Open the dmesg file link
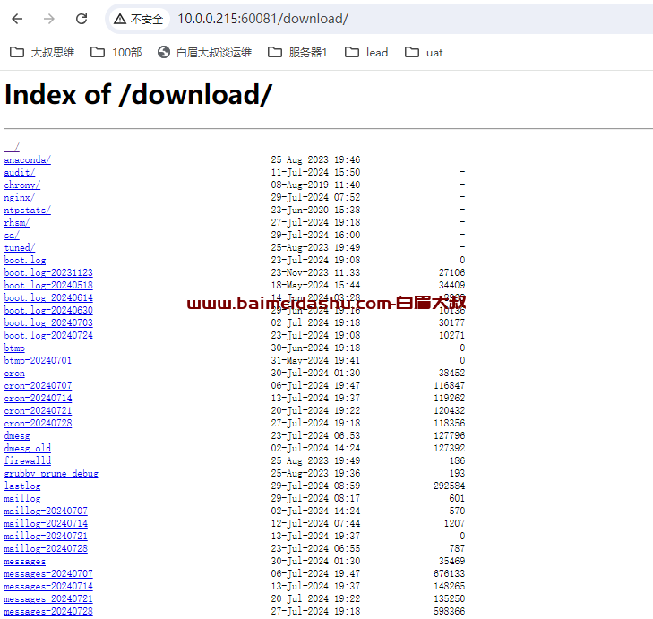The height and width of the screenshot is (619, 653). pyautogui.click(x=17, y=435)
